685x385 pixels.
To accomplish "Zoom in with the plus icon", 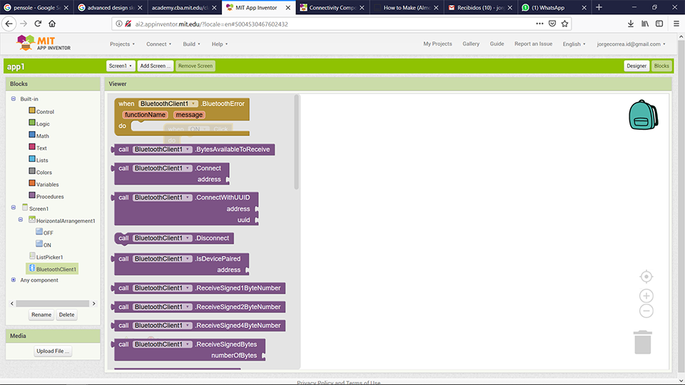I will click(646, 296).
